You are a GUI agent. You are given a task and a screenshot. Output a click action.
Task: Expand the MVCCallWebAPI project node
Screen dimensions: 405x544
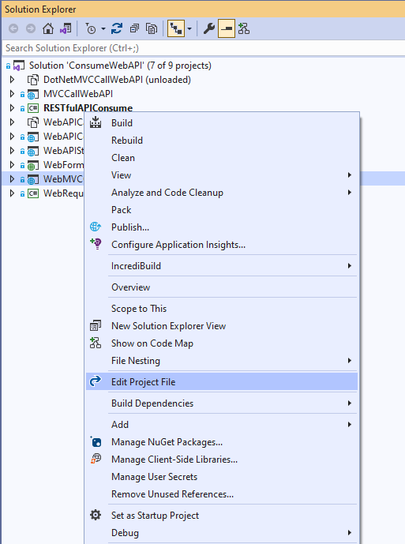(12, 94)
